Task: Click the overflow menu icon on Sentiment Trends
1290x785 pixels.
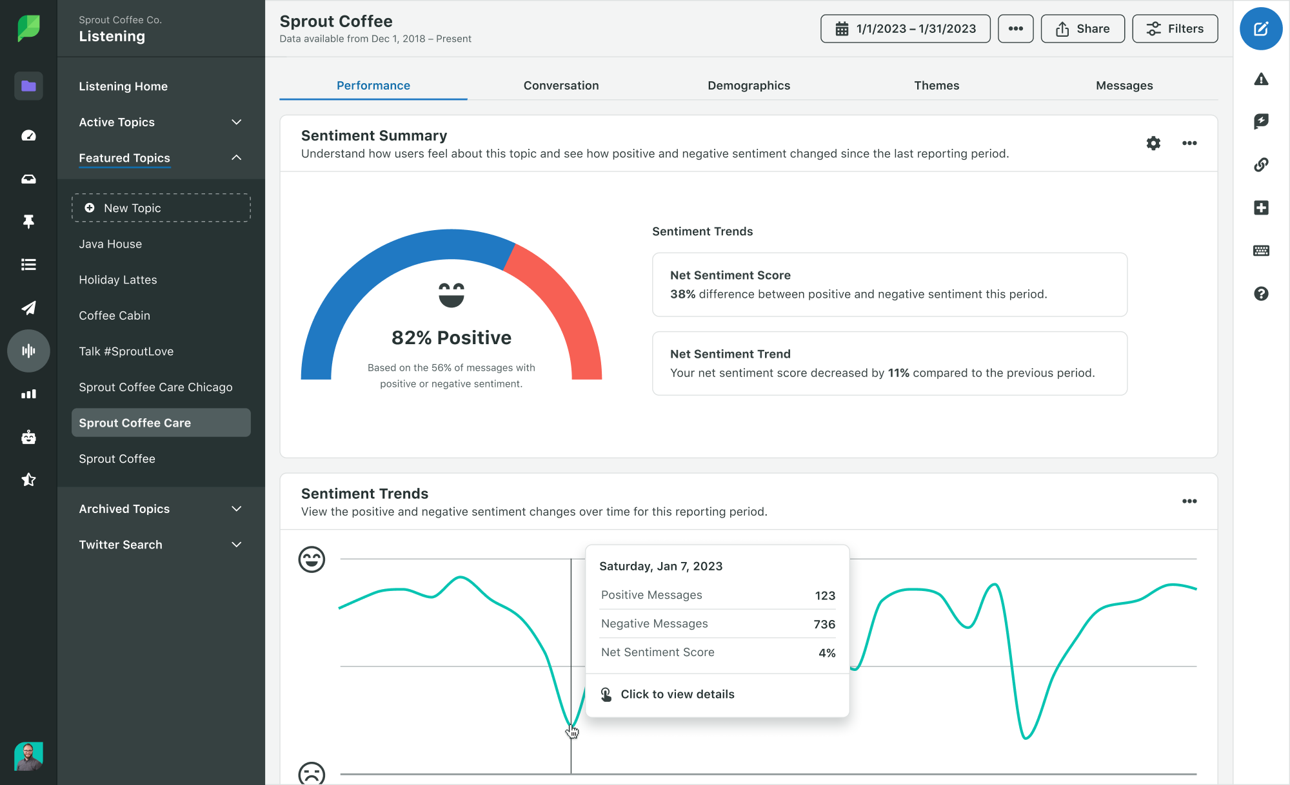Action: [x=1189, y=501]
